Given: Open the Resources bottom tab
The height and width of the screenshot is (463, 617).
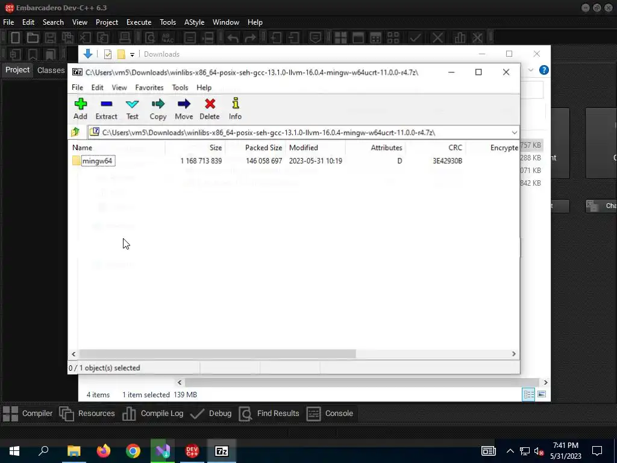Looking at the screenshot, I should click(x=87, y=414).
